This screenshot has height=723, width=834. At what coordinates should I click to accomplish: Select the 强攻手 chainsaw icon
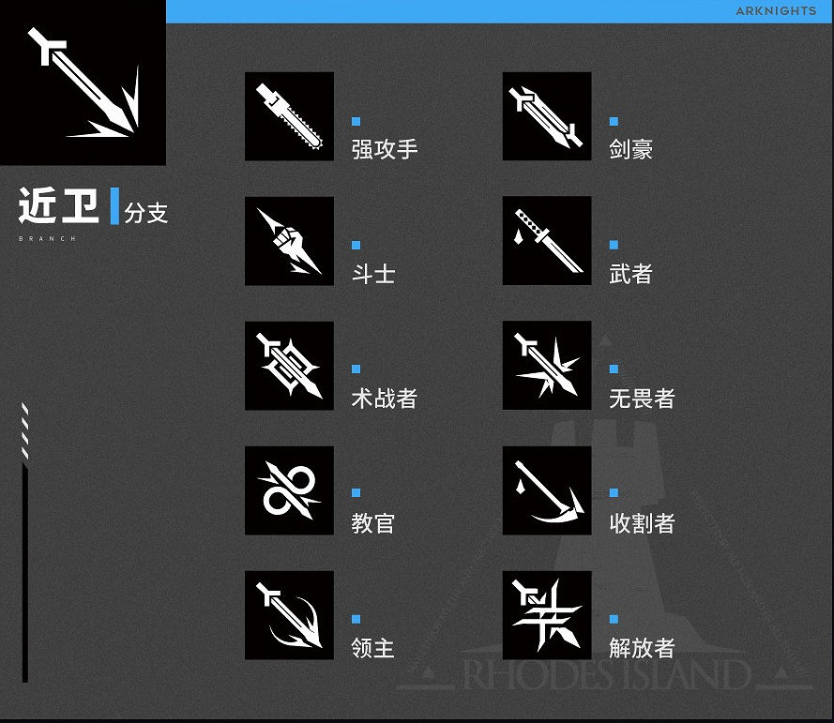289,116
